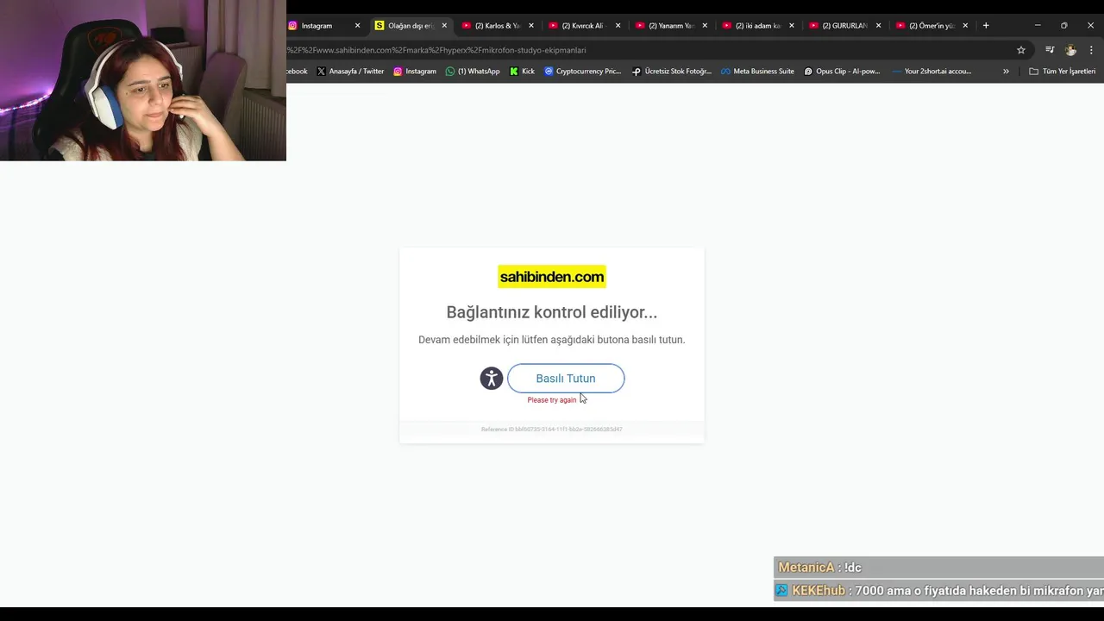Image resolution: width=1104 pixels, height=621 pixels.
Task: Click KEKEhub's chat message
Action: click(940, 591)
